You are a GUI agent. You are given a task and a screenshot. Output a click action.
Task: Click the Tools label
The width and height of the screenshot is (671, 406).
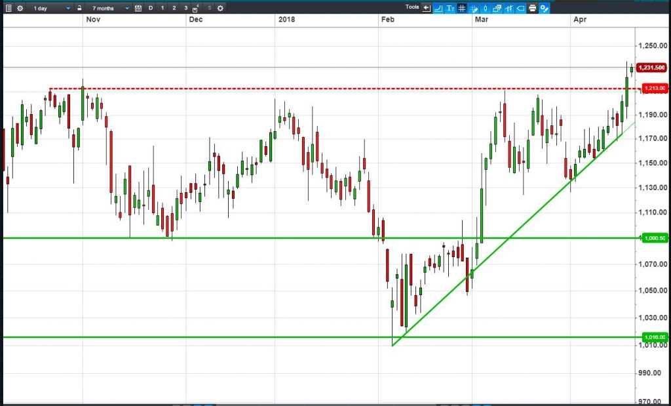point(412,7)
